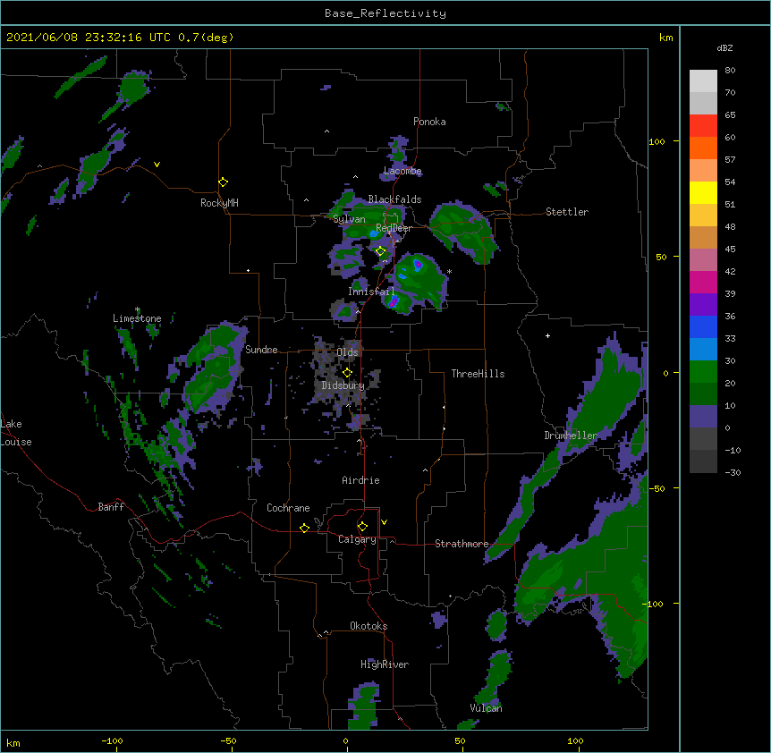Click the yellow V marker east of Calgary
Screen dimensions: 771x753
(384, 522)
